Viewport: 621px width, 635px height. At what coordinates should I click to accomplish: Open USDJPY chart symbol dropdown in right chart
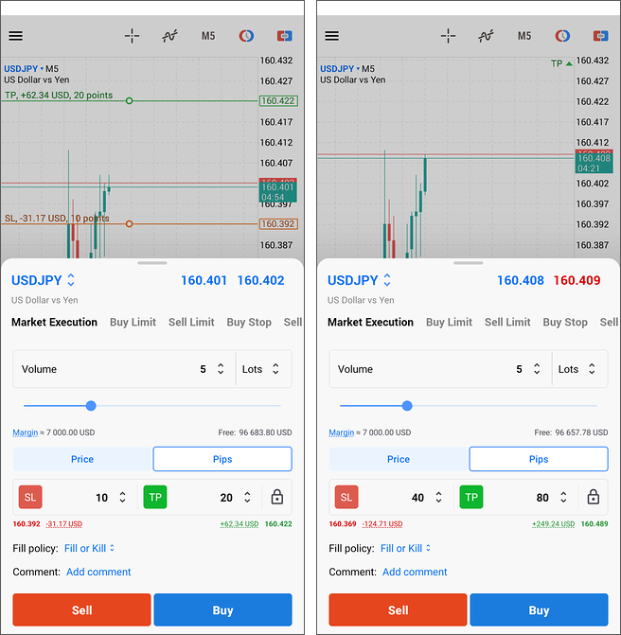[x=340, y=68]
